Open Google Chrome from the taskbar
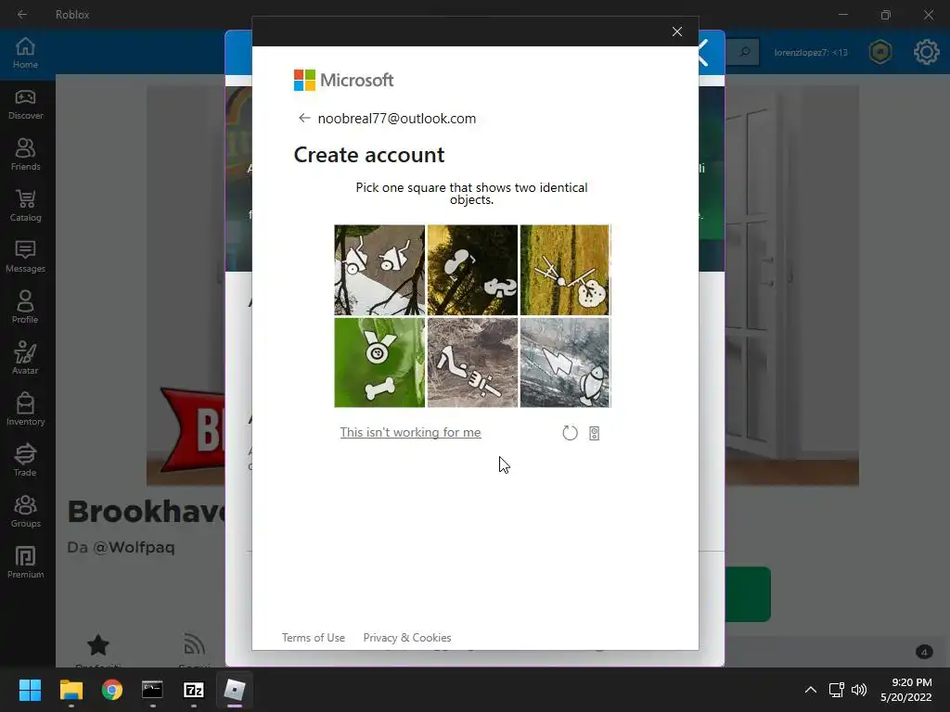The height and width of the screenshot is (712, 950). click(112, 690)
